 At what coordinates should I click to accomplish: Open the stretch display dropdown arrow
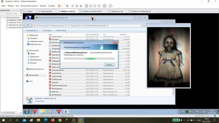pyautogui.click(x=113, y=6)
